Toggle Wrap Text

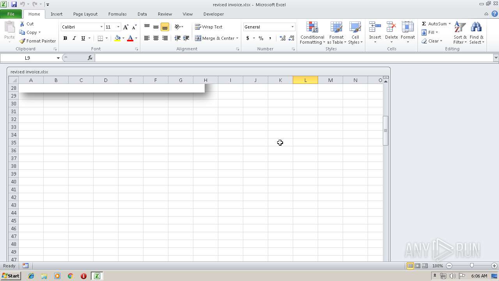(209, 27)
